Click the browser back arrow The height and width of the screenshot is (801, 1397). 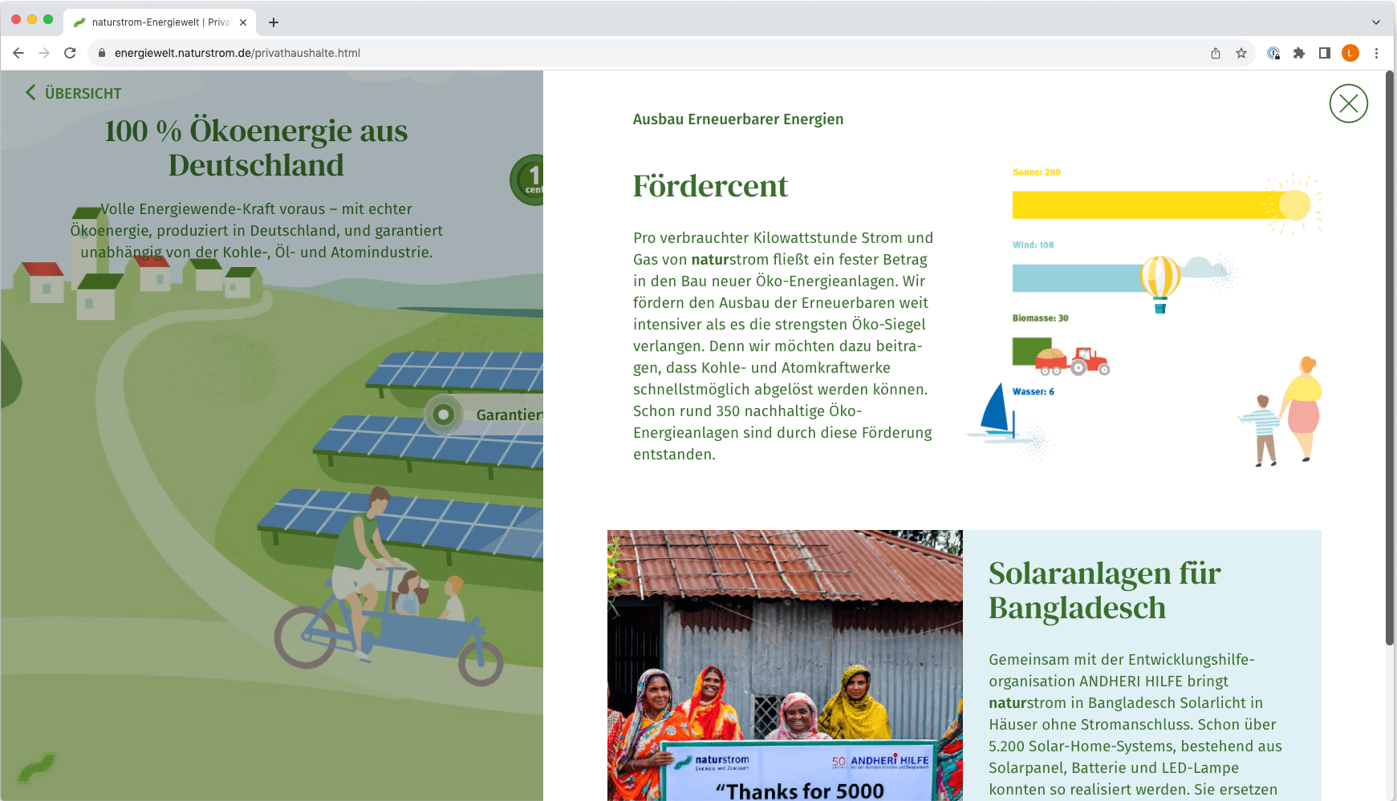pos(18,53)
